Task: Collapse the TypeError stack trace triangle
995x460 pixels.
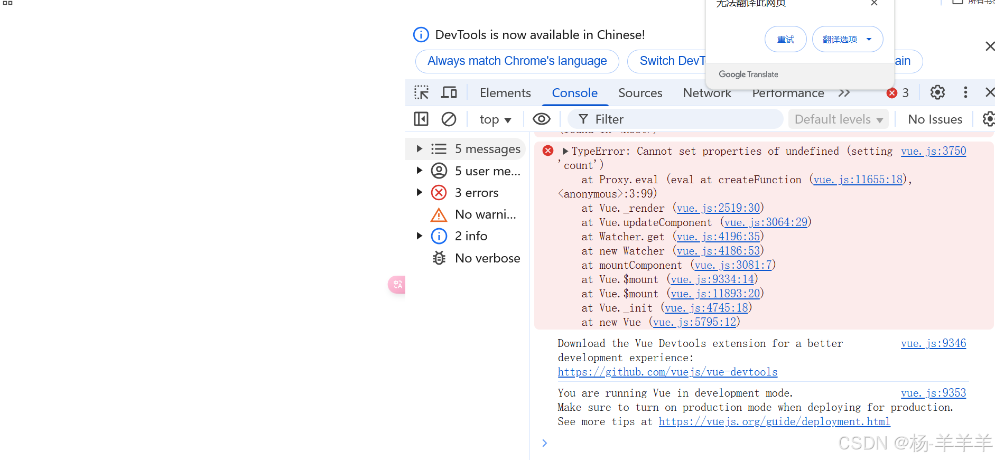Action: click(565, 152)
